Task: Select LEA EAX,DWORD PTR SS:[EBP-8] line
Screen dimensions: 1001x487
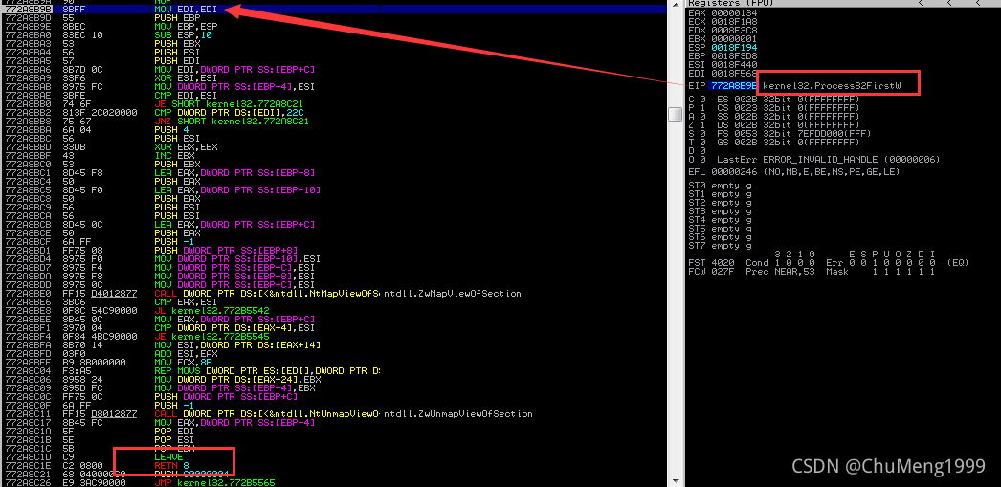Action: [234, 172]
